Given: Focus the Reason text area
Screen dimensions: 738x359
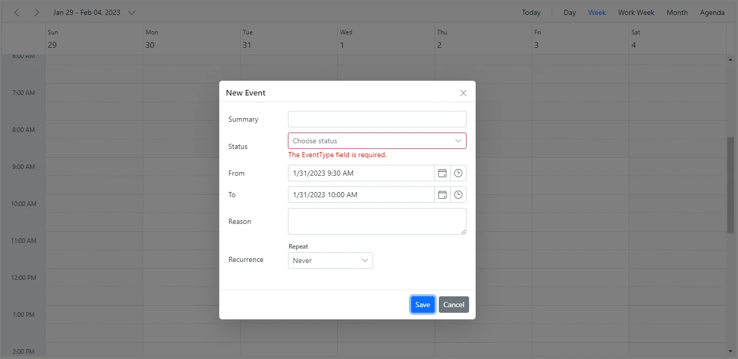Looking at the screenshot, I should coord(377,221).
